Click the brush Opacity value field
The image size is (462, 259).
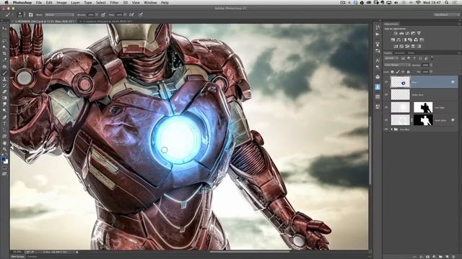[x=91, y=14]
